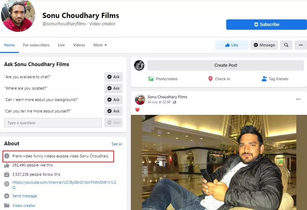Click the red Check In pin icon
The image size is (307, 210).
click(x=210, y=79)
